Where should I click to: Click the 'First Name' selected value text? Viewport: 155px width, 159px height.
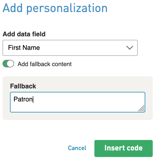(24, 48)
